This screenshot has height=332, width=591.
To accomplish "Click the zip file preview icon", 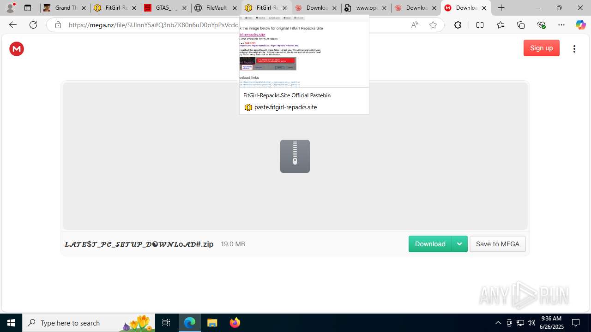I will 295,156.
